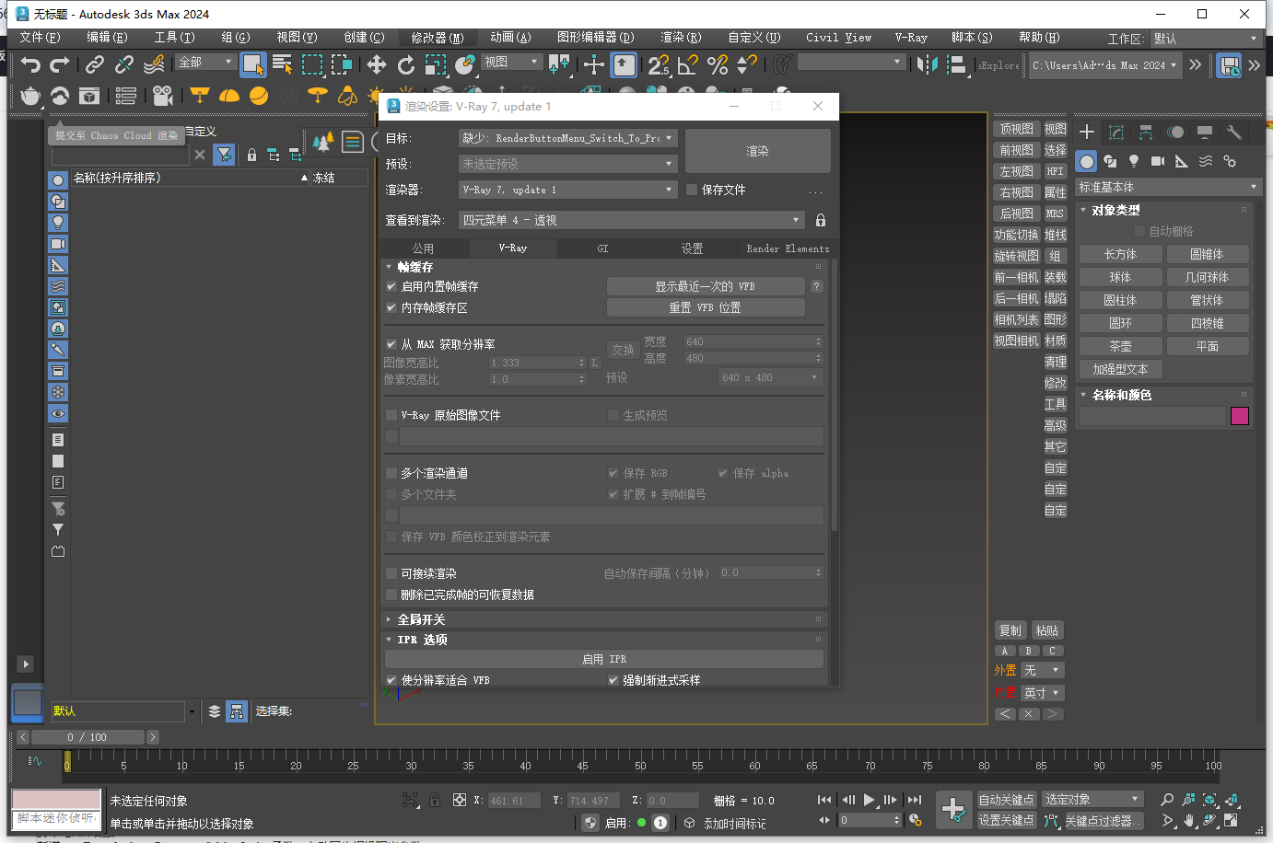The image size is (1273, 843).
Task: Click 显示最近一次的 VFB button
Action: tap(706, 286)
